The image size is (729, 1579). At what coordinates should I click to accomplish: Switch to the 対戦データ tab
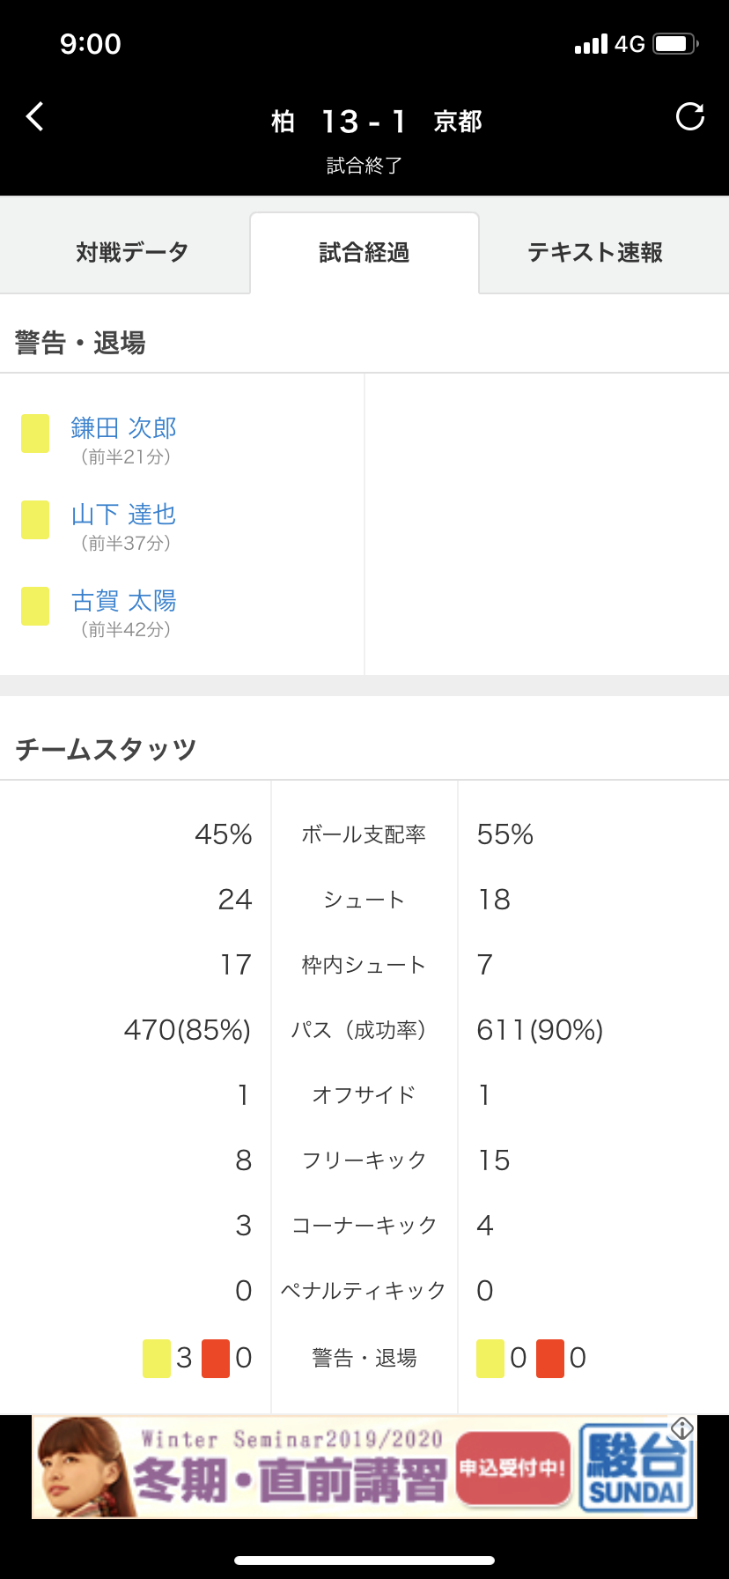[132, 253]
